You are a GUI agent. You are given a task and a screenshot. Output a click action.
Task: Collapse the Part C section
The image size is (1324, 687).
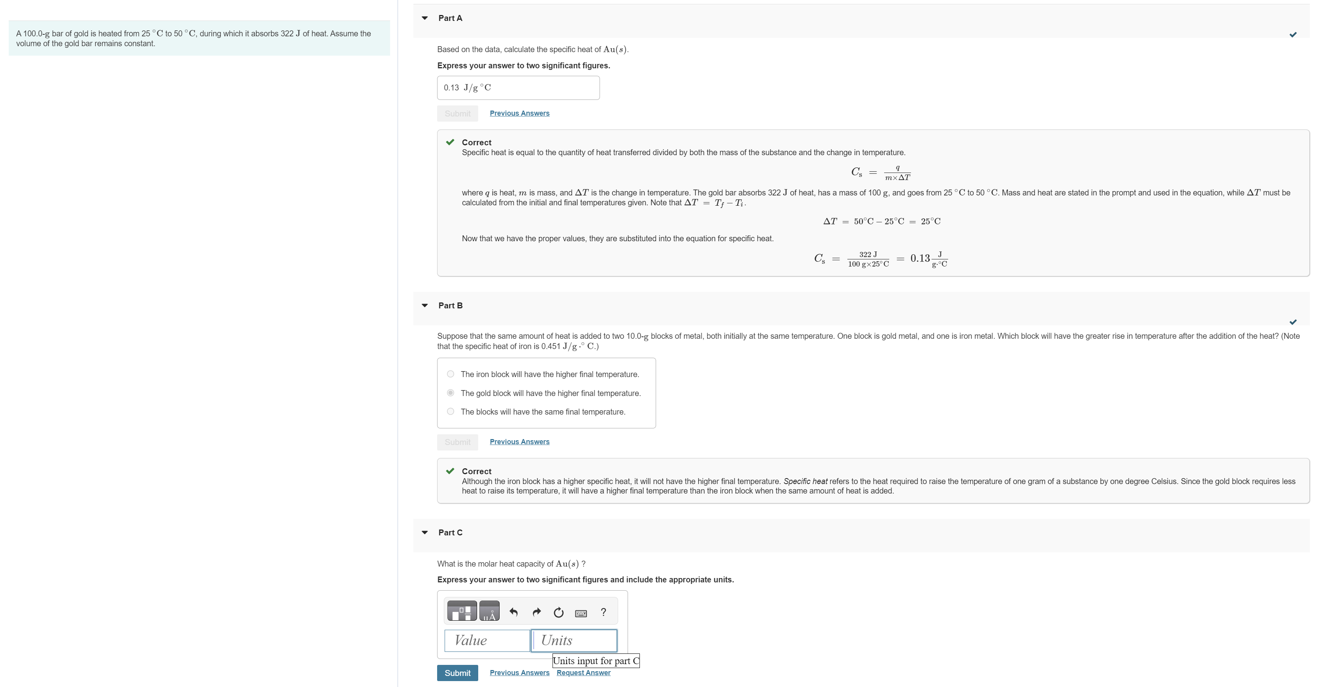[x=424, y=533]
